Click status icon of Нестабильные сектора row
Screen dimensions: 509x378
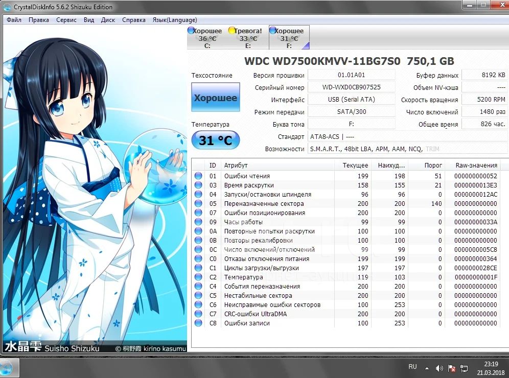pos(198,295)
